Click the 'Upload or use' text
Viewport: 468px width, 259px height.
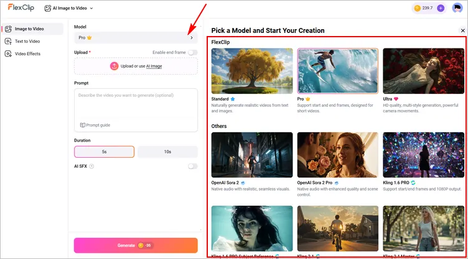coord(133,66)
